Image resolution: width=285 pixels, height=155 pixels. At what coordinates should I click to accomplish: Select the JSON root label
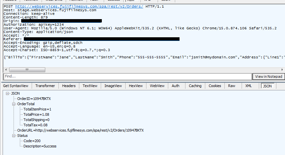point(15,94)
